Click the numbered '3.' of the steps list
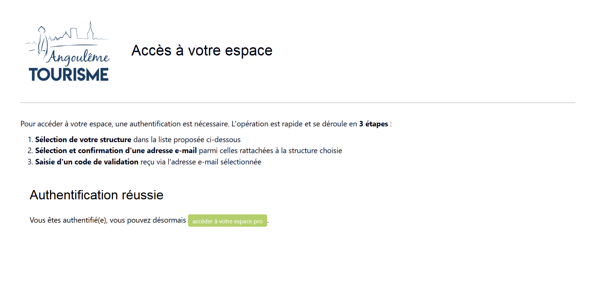Viewport: 598px width, 286px height. coord(30,162)
